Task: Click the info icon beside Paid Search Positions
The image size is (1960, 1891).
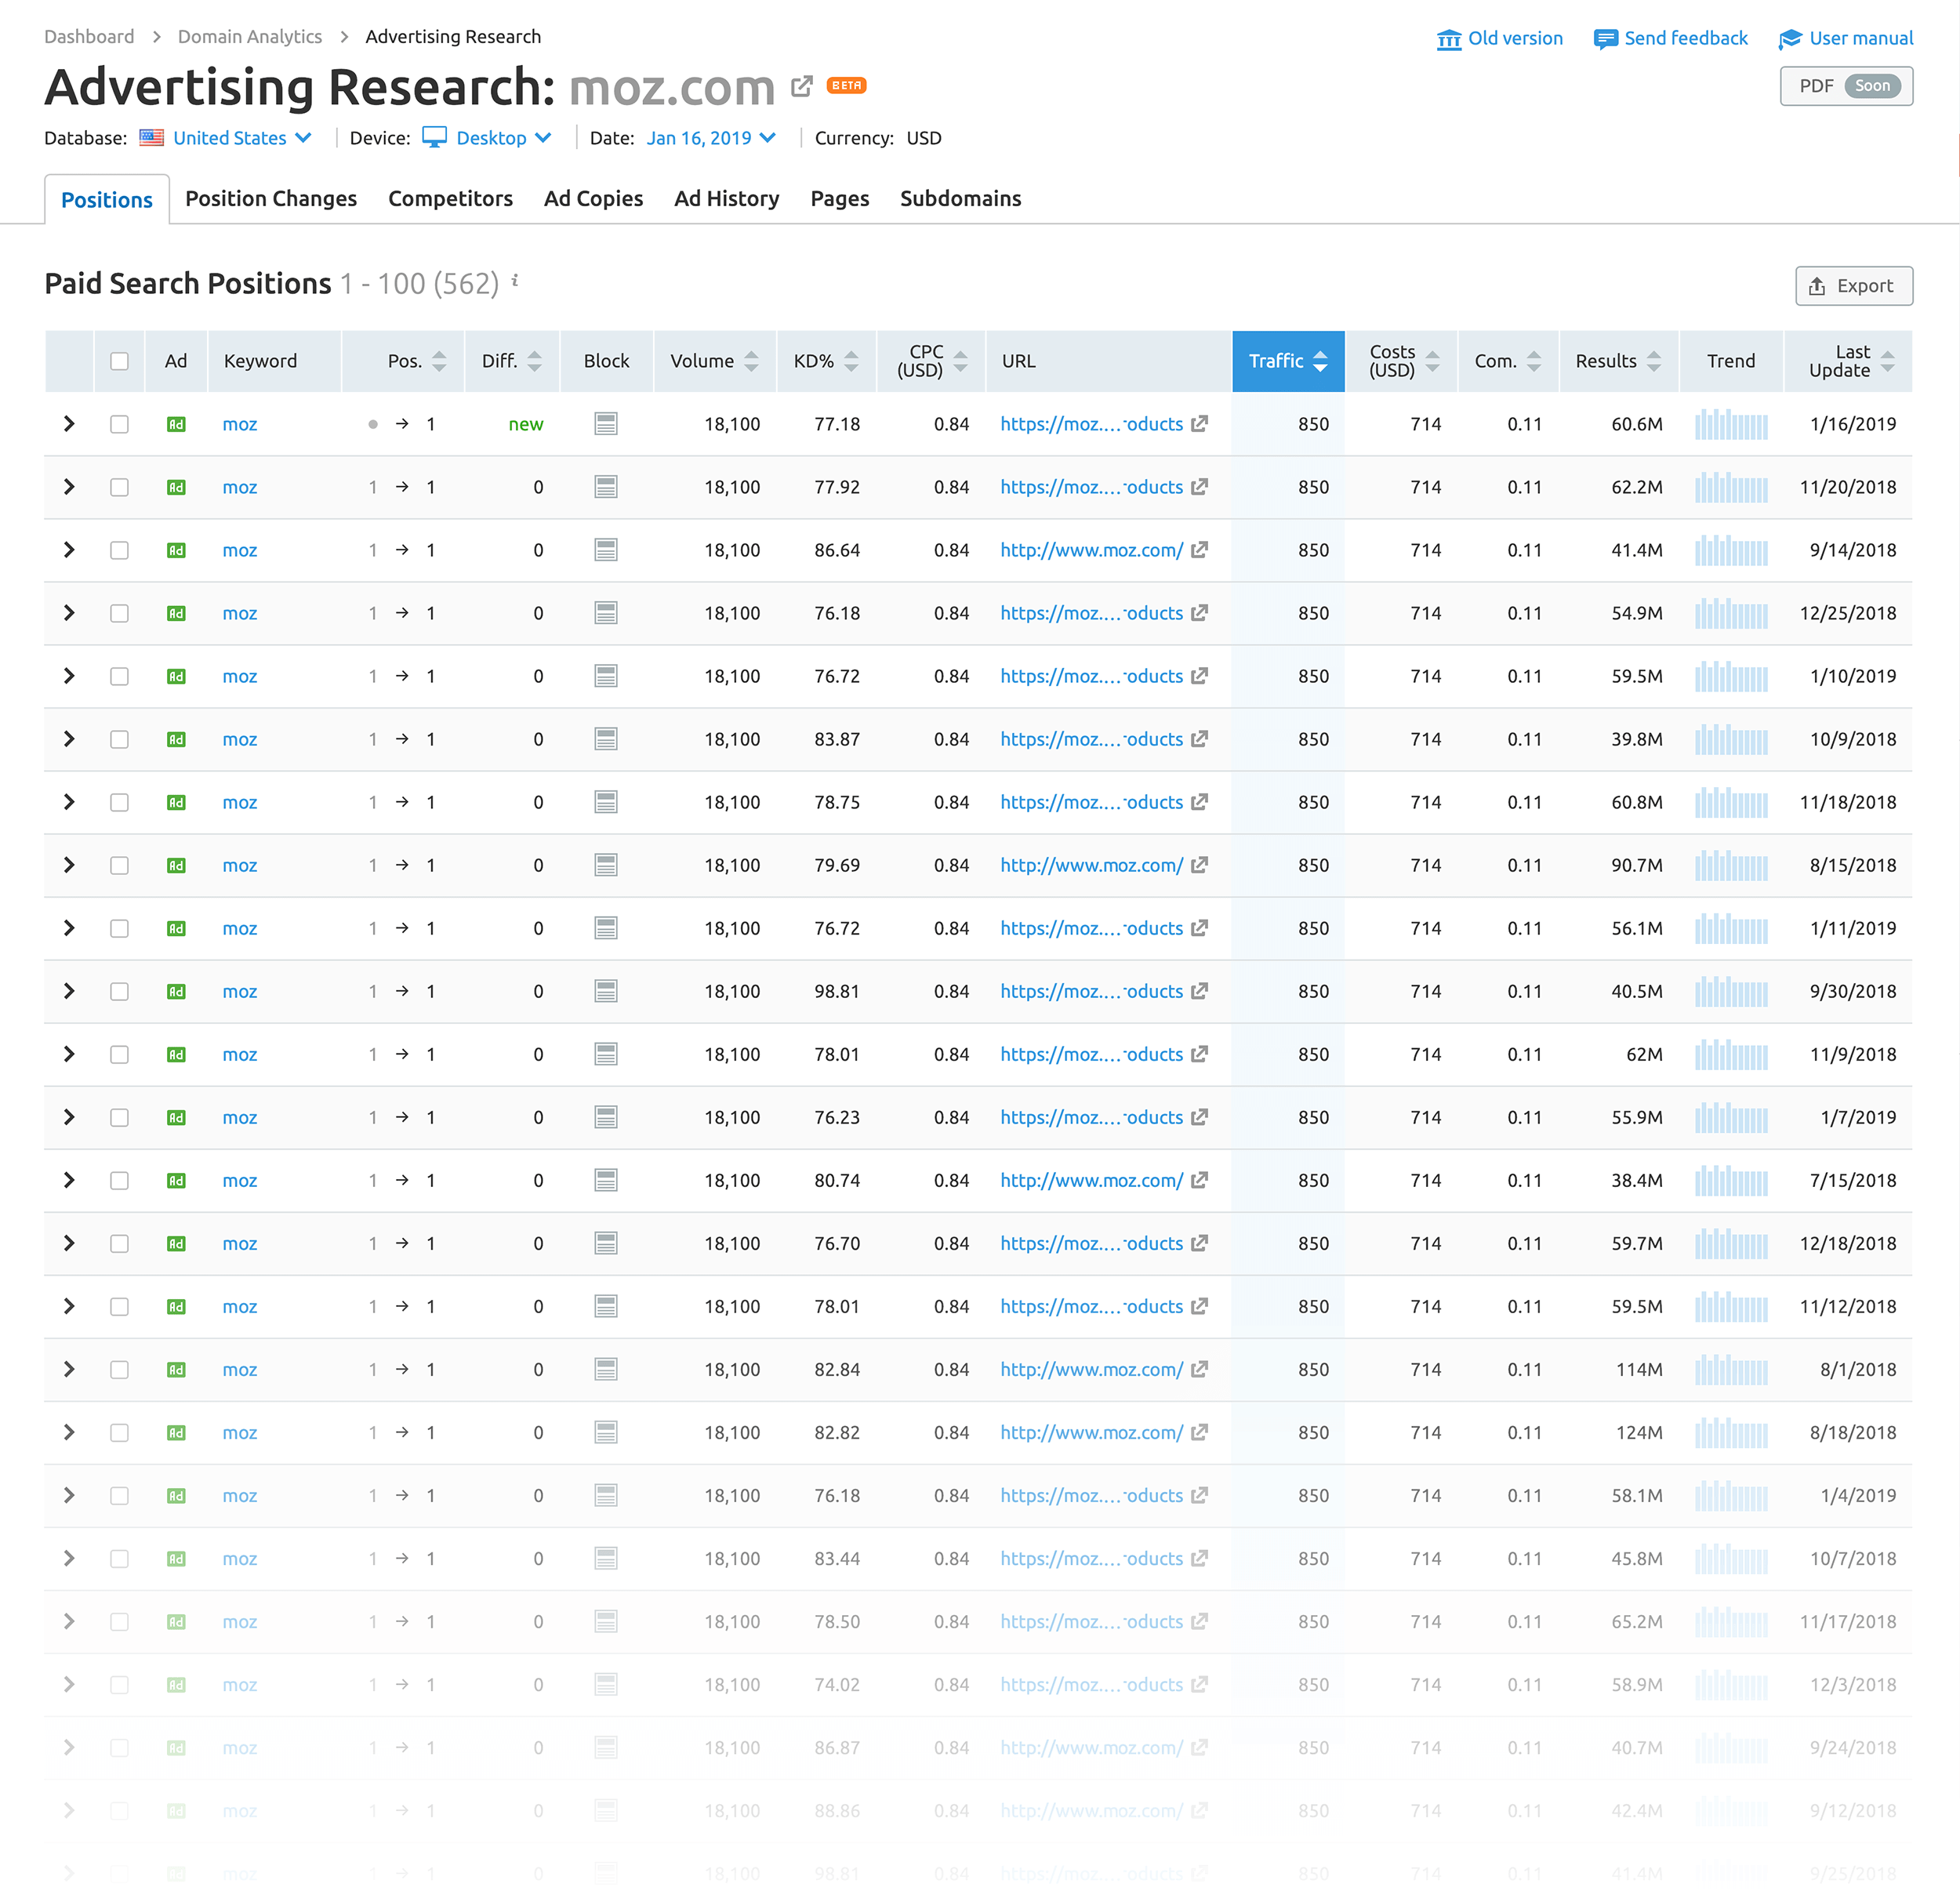Action: pos(515,281)
